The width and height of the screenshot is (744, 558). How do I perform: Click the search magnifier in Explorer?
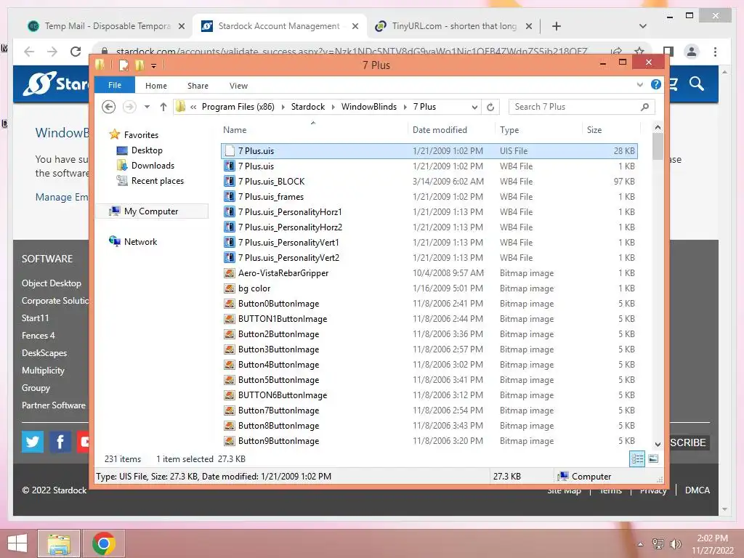[x=644, y=108]
